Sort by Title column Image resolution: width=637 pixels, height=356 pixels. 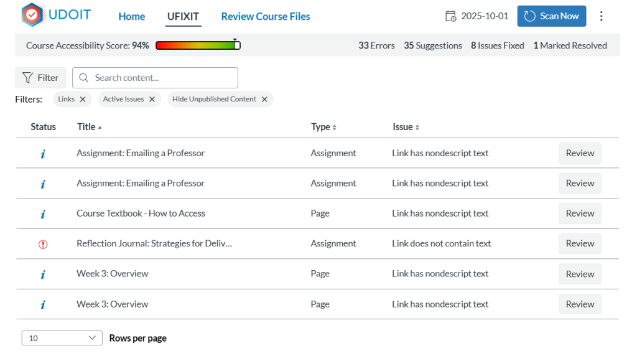90,127
